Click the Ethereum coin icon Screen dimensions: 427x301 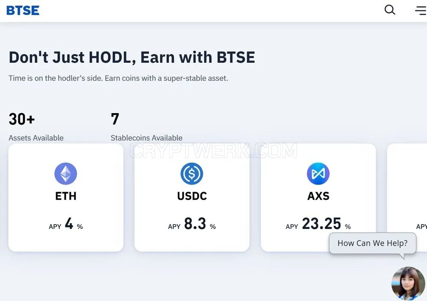point(66,173)
